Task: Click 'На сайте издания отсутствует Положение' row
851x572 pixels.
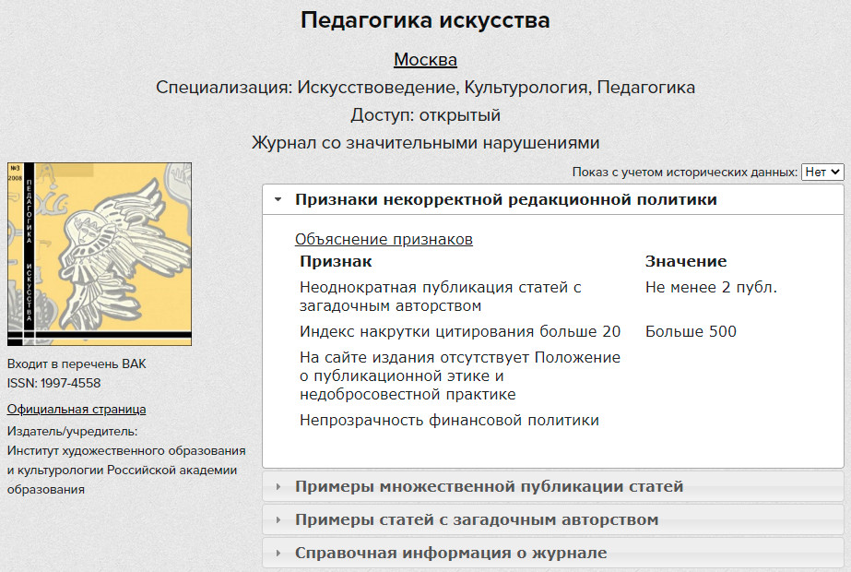Action: (460, 375)
